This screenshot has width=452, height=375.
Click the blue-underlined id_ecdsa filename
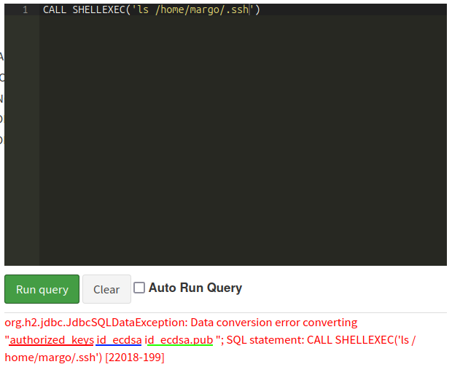(x=119, y=340)
